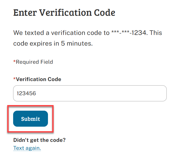Click the red asterisk beside the field label
This screenshot has height=156, width=179.
pos(14,79)
